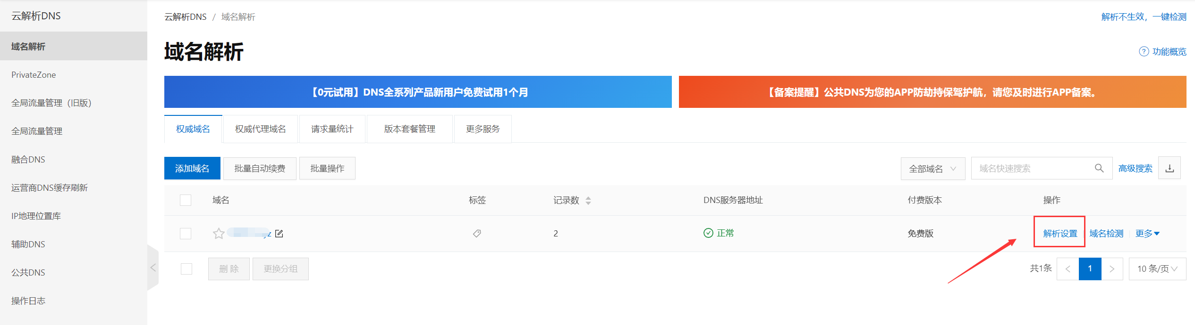Click the 添加域名 button
1195x325 pixels.
(192, 169)
